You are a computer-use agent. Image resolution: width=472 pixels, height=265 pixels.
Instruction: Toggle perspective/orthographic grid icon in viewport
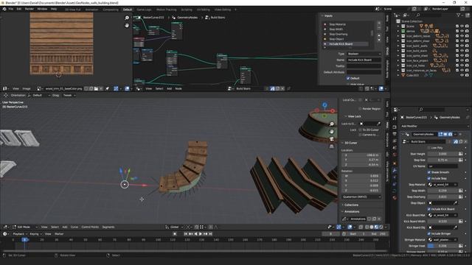click(331, 146)
